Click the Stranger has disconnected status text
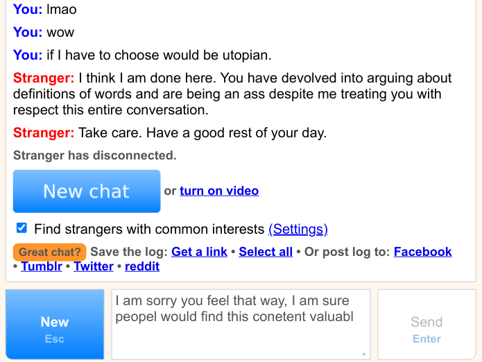Image resolution: width=482 pixels, height=362 pixels. [95, 155]
